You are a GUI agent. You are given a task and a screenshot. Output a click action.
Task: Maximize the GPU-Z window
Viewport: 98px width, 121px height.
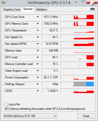point(83,2)
